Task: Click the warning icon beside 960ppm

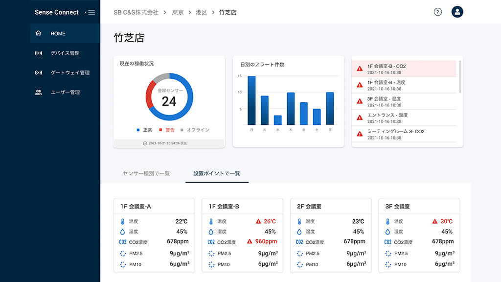Action: (250, 241)
